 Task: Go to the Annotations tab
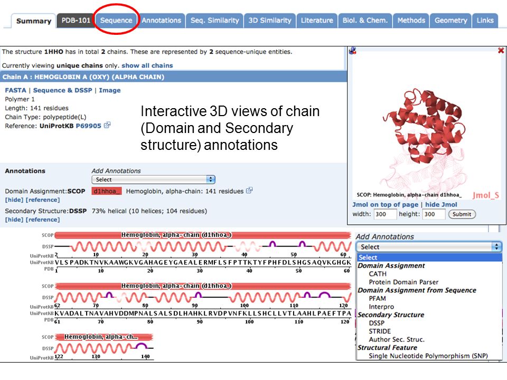(162, 21)
